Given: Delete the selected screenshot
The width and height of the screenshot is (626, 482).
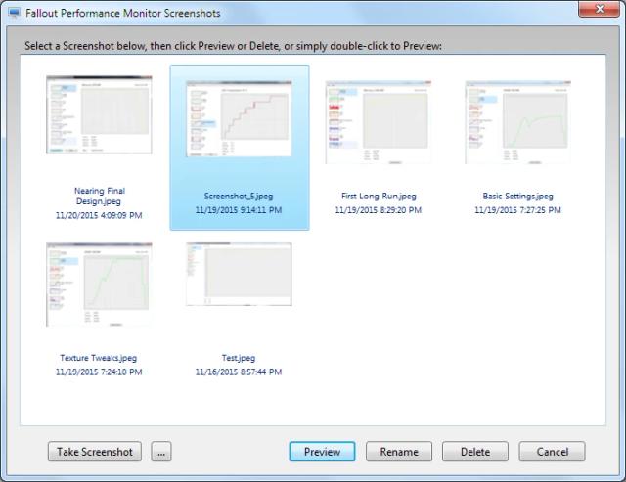Looking at the screenshot, I should (x=475, y=452).
